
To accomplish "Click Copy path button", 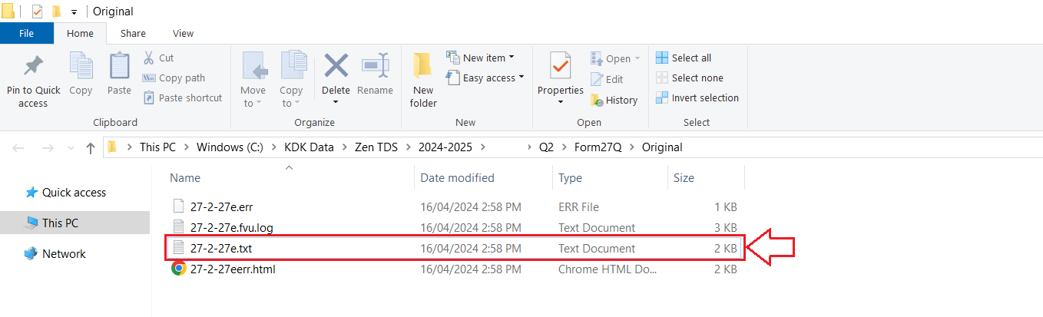I will coord(174,78).
